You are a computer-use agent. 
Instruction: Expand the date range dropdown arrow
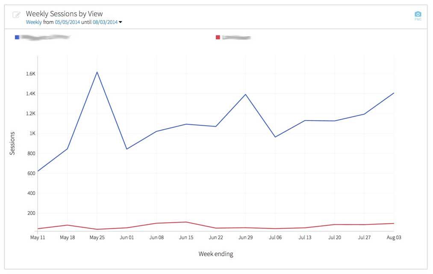click(x=121, y=22)
